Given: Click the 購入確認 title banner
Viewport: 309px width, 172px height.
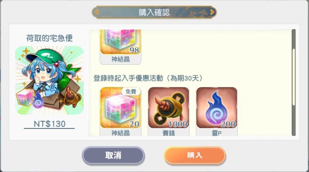Looking at the screenshot, I should (154, 12).
